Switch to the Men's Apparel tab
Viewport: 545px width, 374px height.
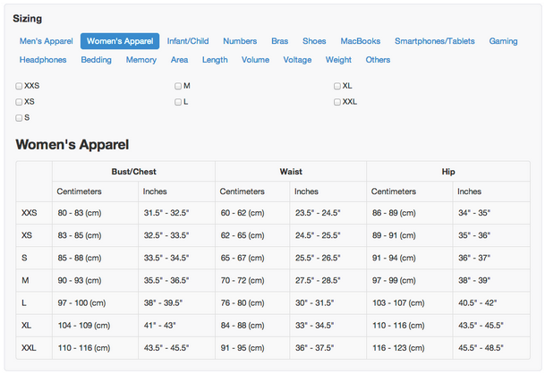click(x=47, y=41)
